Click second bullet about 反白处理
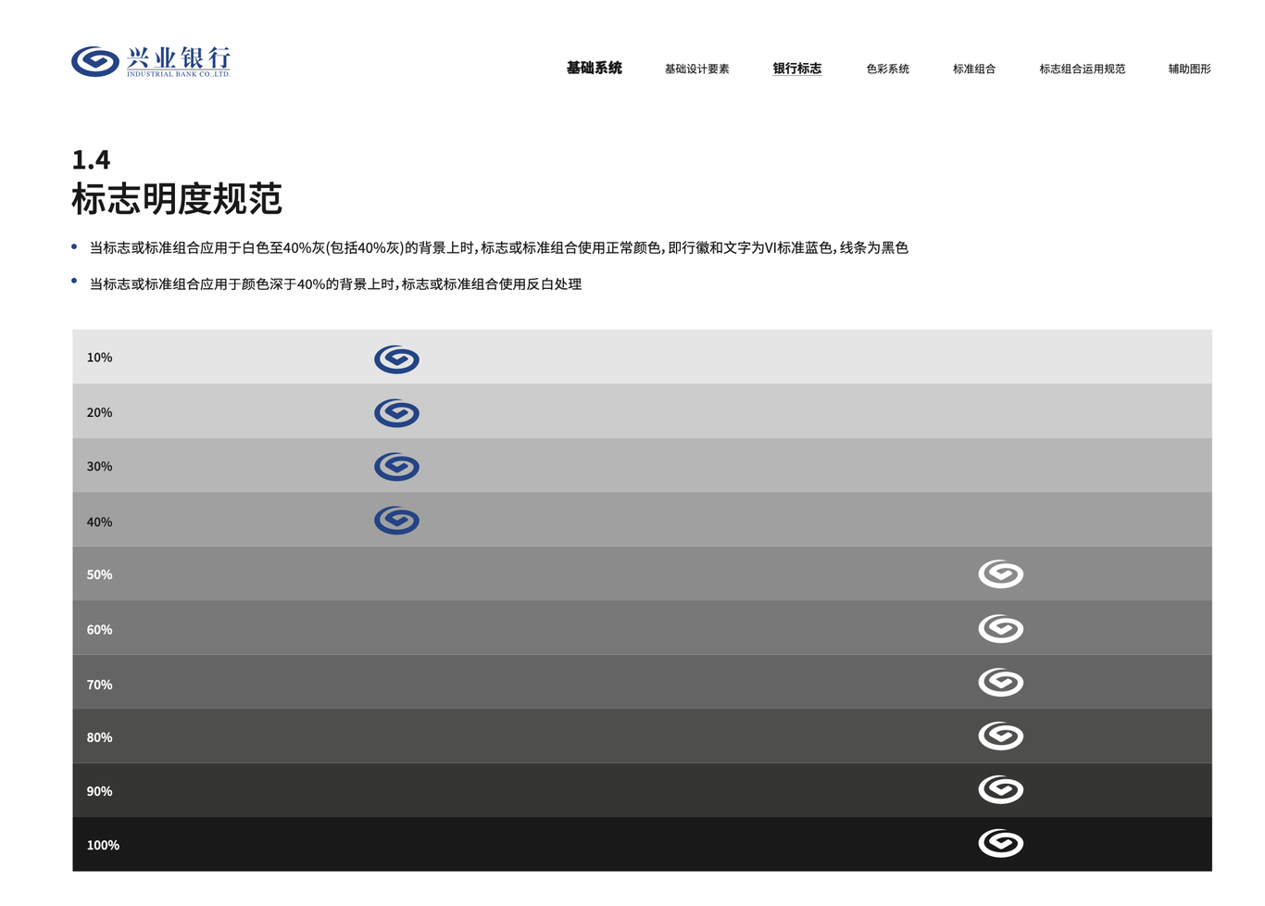 pos(335,284)
